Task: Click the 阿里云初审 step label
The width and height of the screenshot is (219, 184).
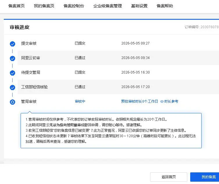Action: pos(31,58)
